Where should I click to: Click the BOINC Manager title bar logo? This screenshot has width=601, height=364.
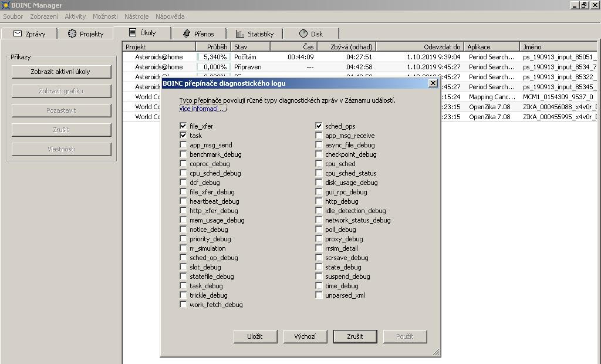5,5
